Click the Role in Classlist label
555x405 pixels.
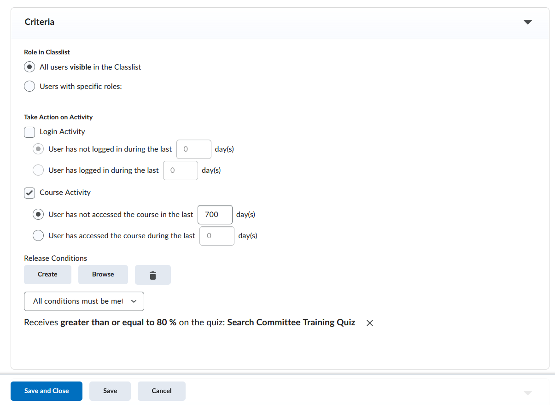tap(47, 52)
